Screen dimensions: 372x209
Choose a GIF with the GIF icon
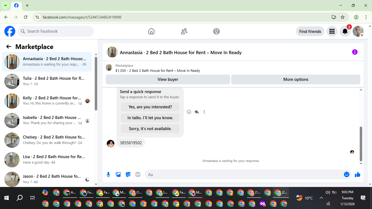(138, 174)
